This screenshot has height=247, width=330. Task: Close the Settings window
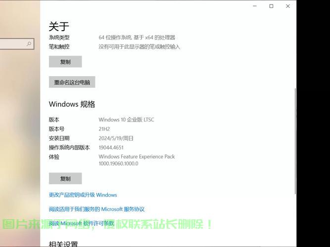click(288, 6)
